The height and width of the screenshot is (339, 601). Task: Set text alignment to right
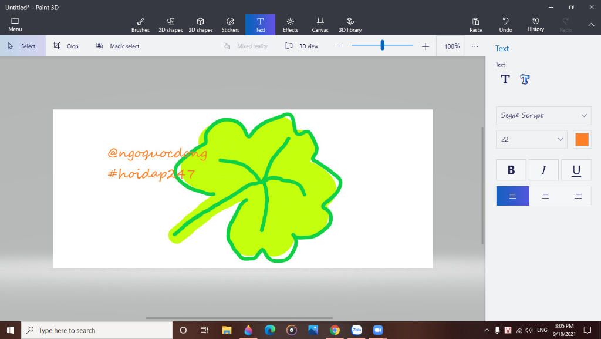(578, 196)
